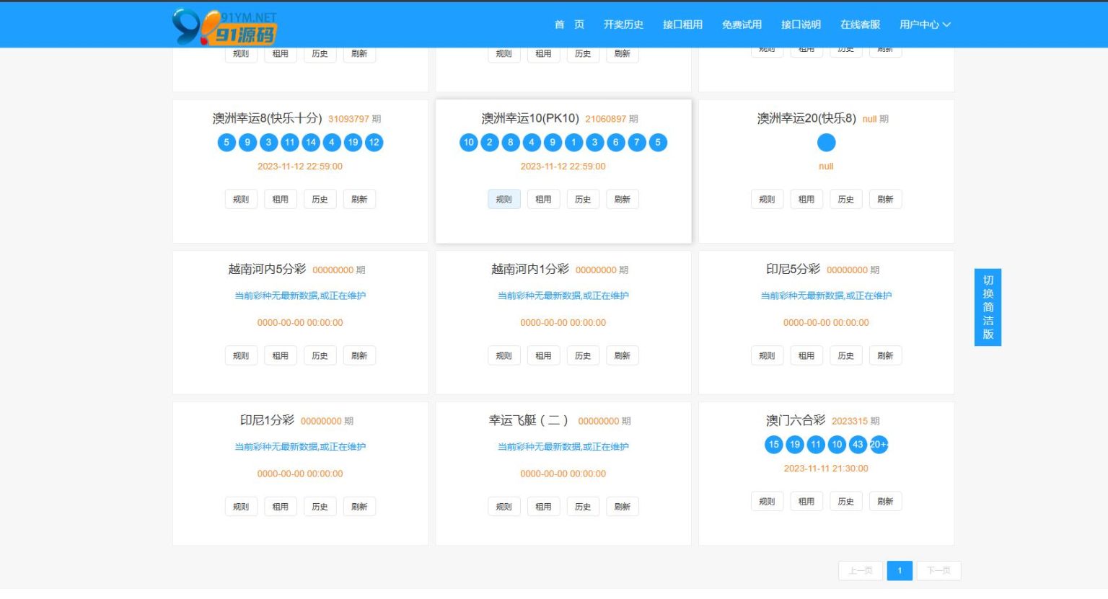
Task: Click 租用 for 越南河内5分彩
Action: [x=281, y=356]
